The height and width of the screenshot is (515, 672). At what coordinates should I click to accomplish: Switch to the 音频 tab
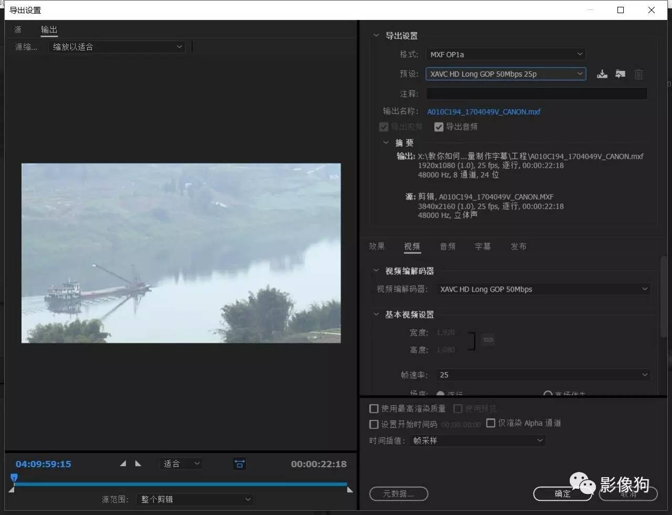click(x=447, y=246)
